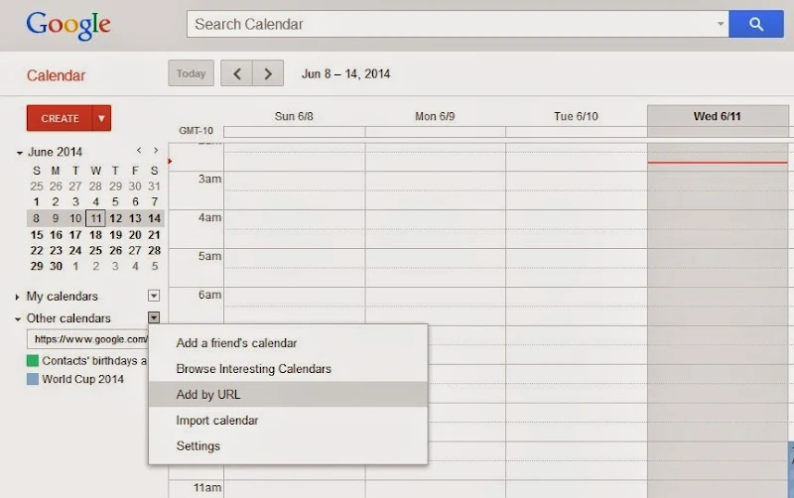Click the Mon 6/9 day header

[435, 116]
